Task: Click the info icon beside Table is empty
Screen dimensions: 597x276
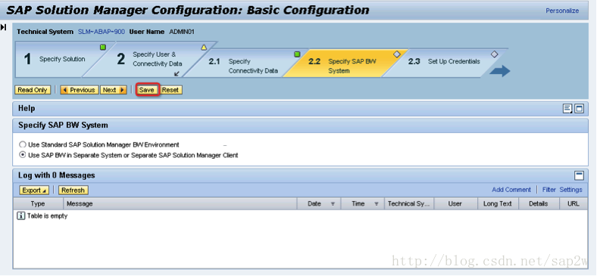Action: click(21, 216)
